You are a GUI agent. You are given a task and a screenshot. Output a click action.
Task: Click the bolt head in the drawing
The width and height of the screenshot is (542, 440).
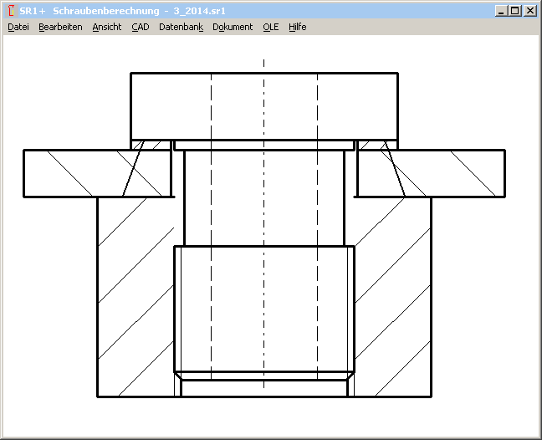point(263,105)
